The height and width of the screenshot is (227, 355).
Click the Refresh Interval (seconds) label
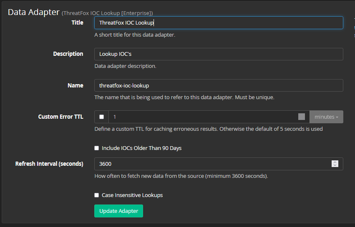tap(49, 164)
